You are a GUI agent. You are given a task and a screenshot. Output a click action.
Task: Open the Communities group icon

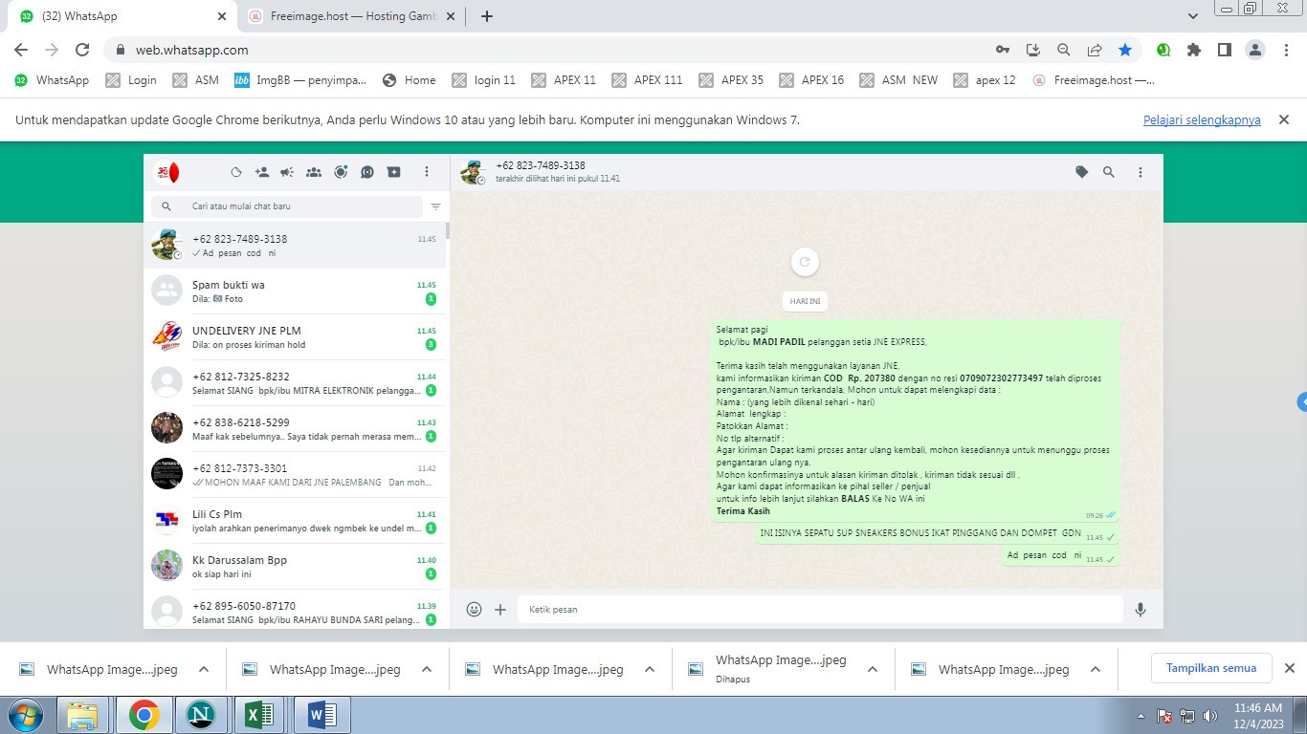[314, 172]
